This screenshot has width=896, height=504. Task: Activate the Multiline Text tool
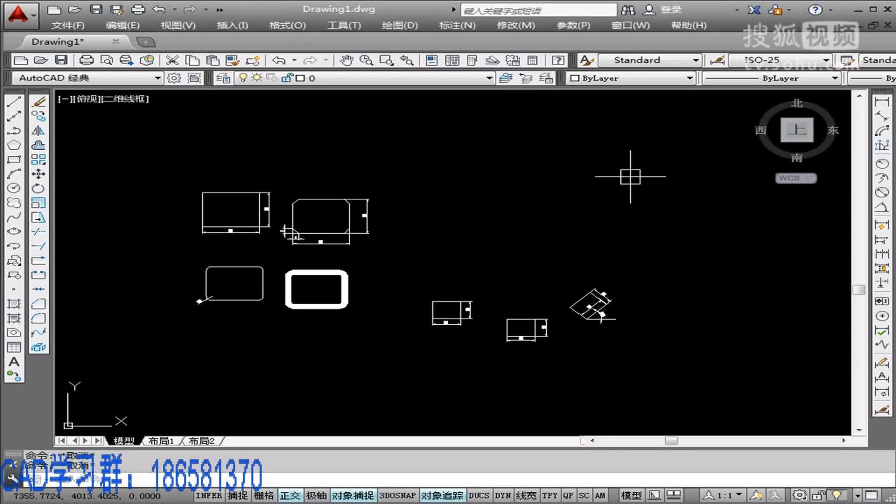pyautogui.click(x=14, y=362)
